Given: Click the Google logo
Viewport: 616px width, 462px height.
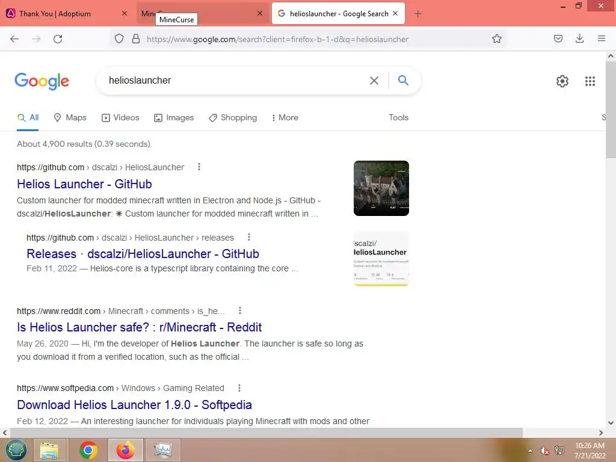Looking at the screenshot, I should tap(42, 81).
